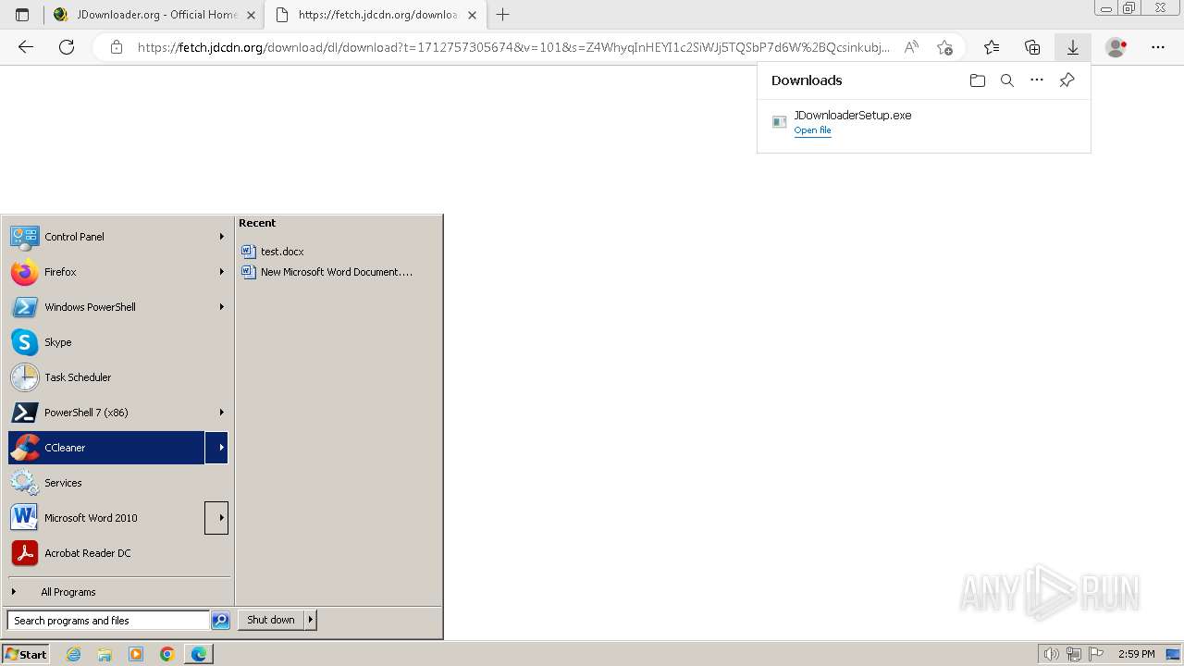The width and height of the screenshot is (1184, 666).
Task: Select the JDownloaderSetup.exe download entry
Action: point(923,122)
